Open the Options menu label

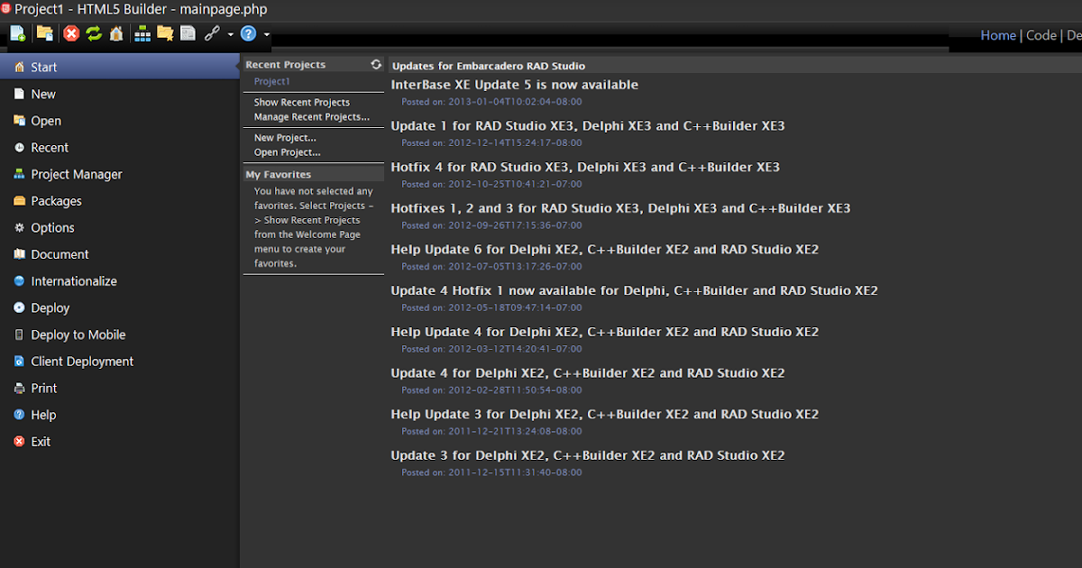(52, 228)
